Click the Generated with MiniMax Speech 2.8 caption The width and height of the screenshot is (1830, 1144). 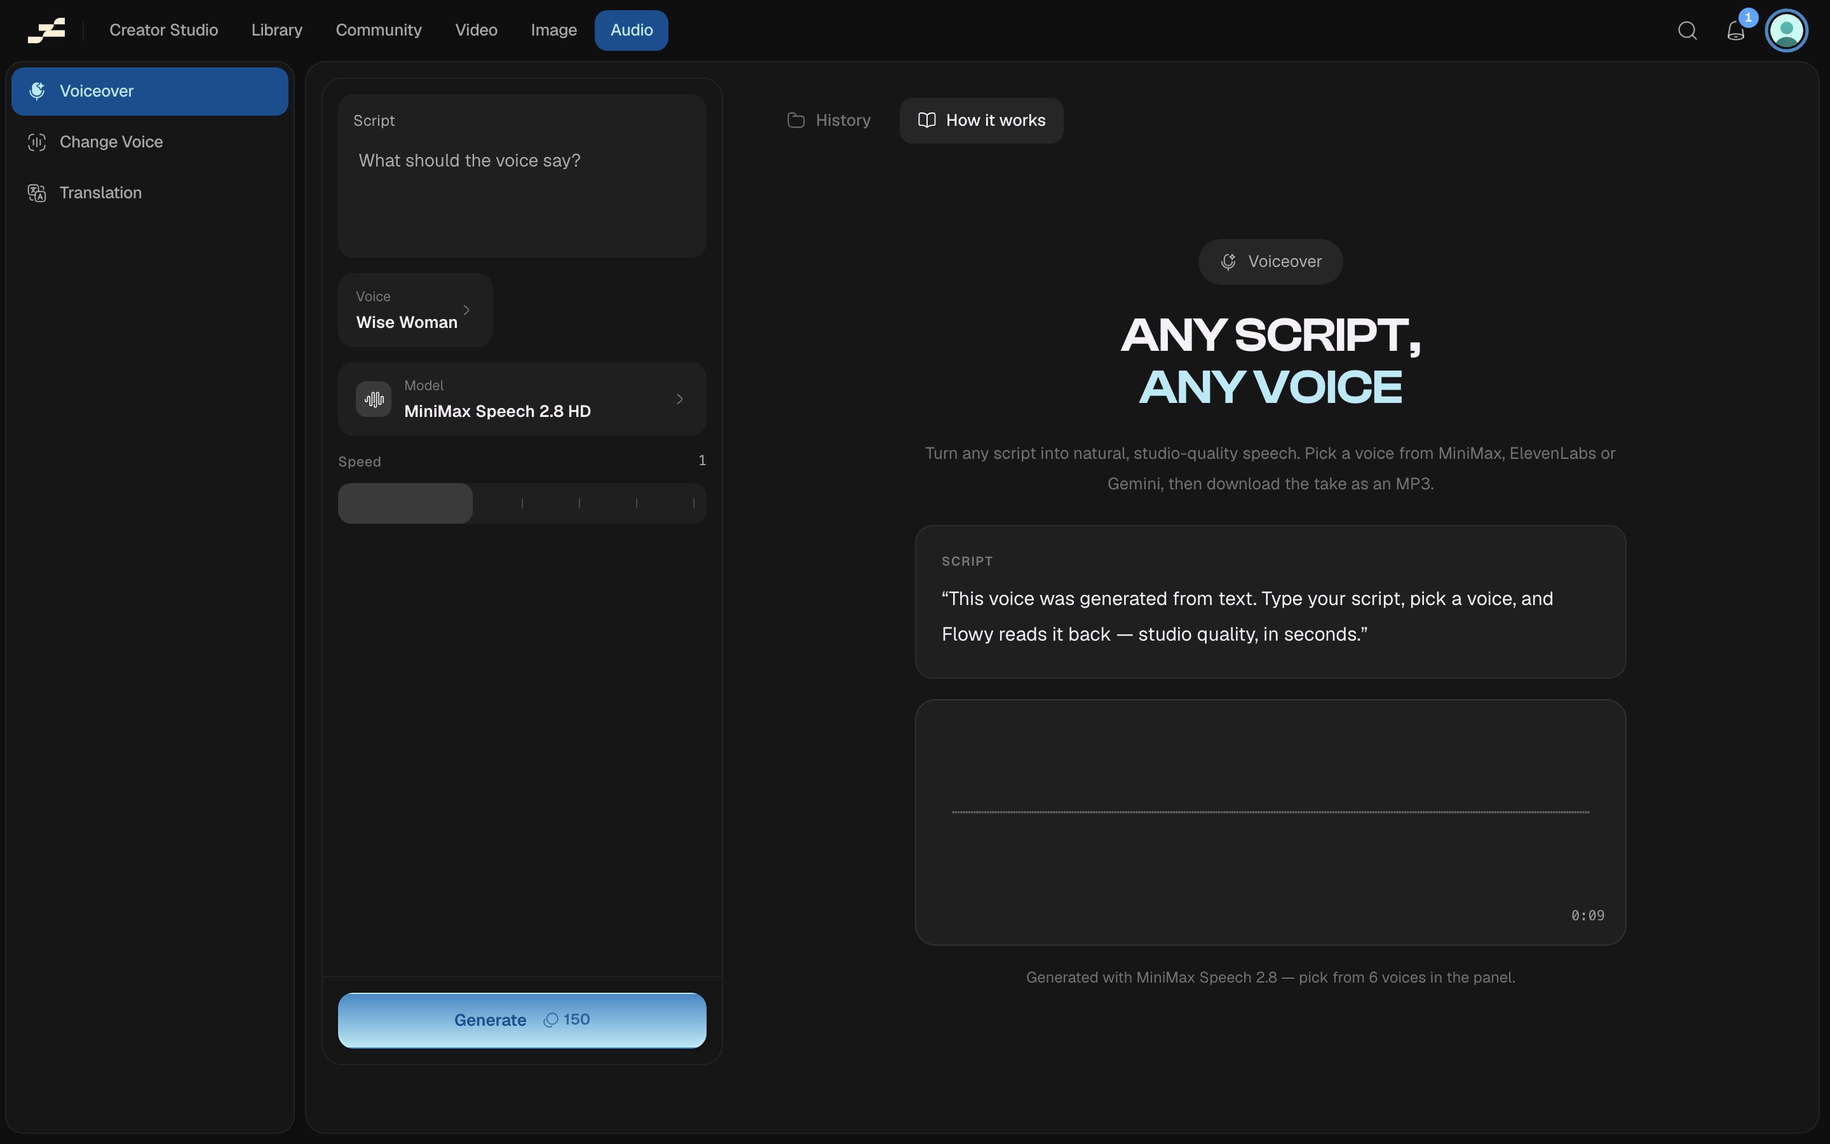[x=1270, y=977]
